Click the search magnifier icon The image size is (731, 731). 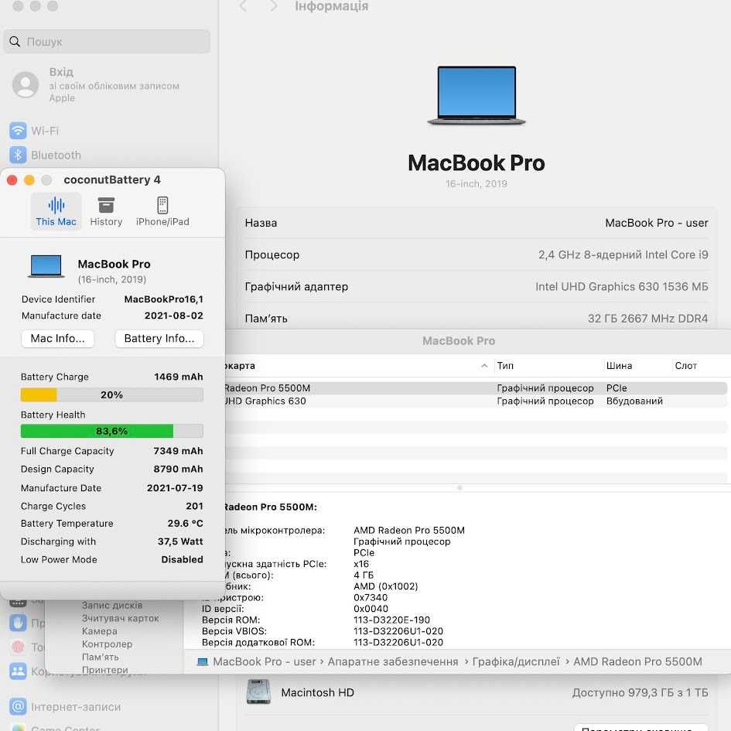click(15, 42)
